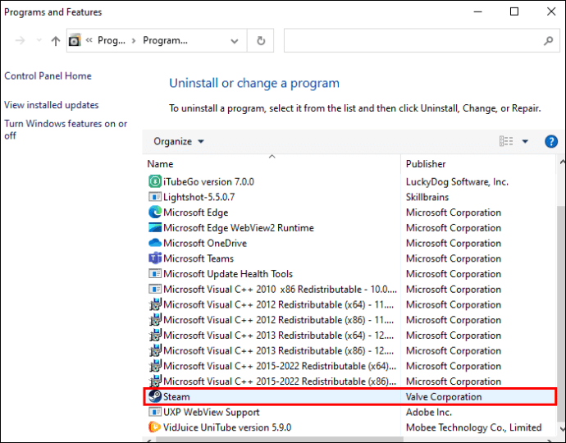566x443 pixels.
Task: Click the Steam program icon
Action: (x=155, y=397)
